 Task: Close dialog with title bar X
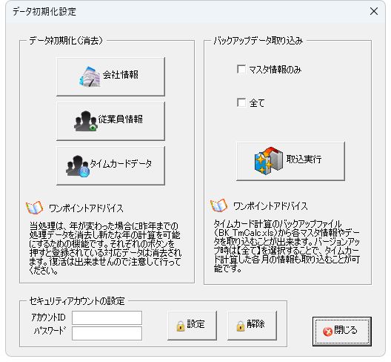pos(374,11)
